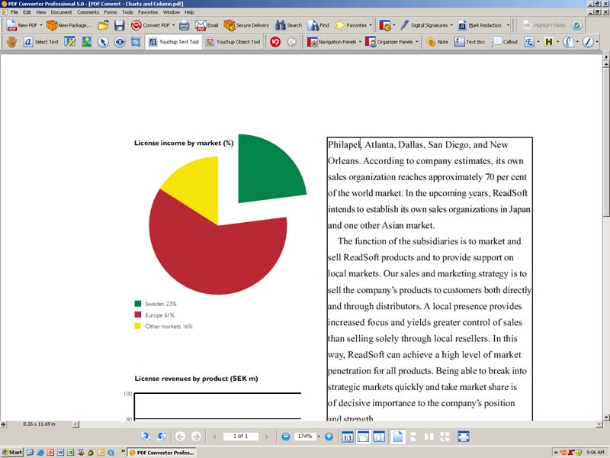Select the Hand tool
Image resolution: width=610 pixels, height=458 pixels.
tap(11, 42)
